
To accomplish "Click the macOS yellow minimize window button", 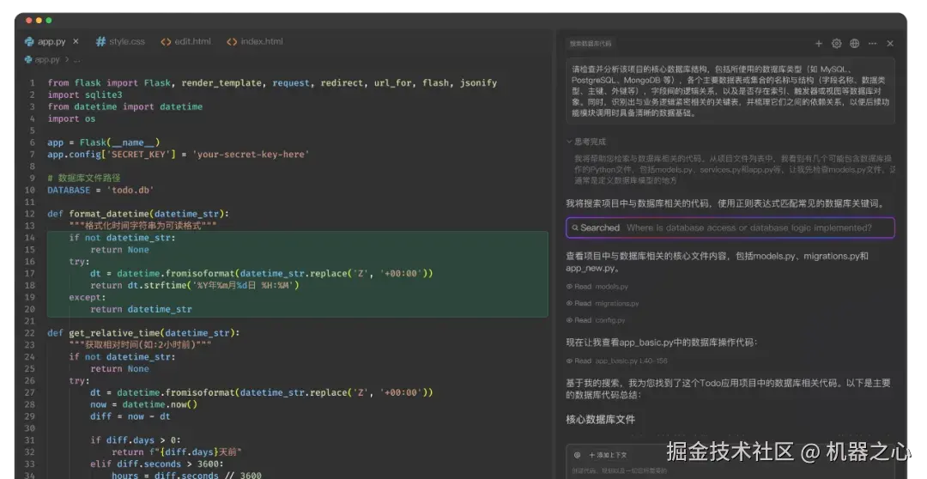I will pos(39,20).
